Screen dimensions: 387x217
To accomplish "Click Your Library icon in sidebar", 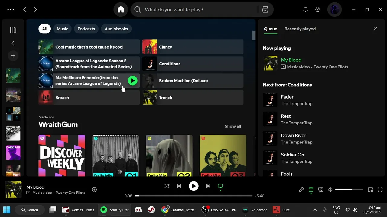I will click(x=13, y=30).
